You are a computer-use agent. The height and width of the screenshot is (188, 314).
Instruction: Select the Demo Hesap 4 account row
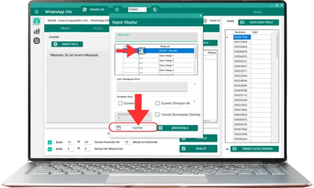(x=156, y=70)
